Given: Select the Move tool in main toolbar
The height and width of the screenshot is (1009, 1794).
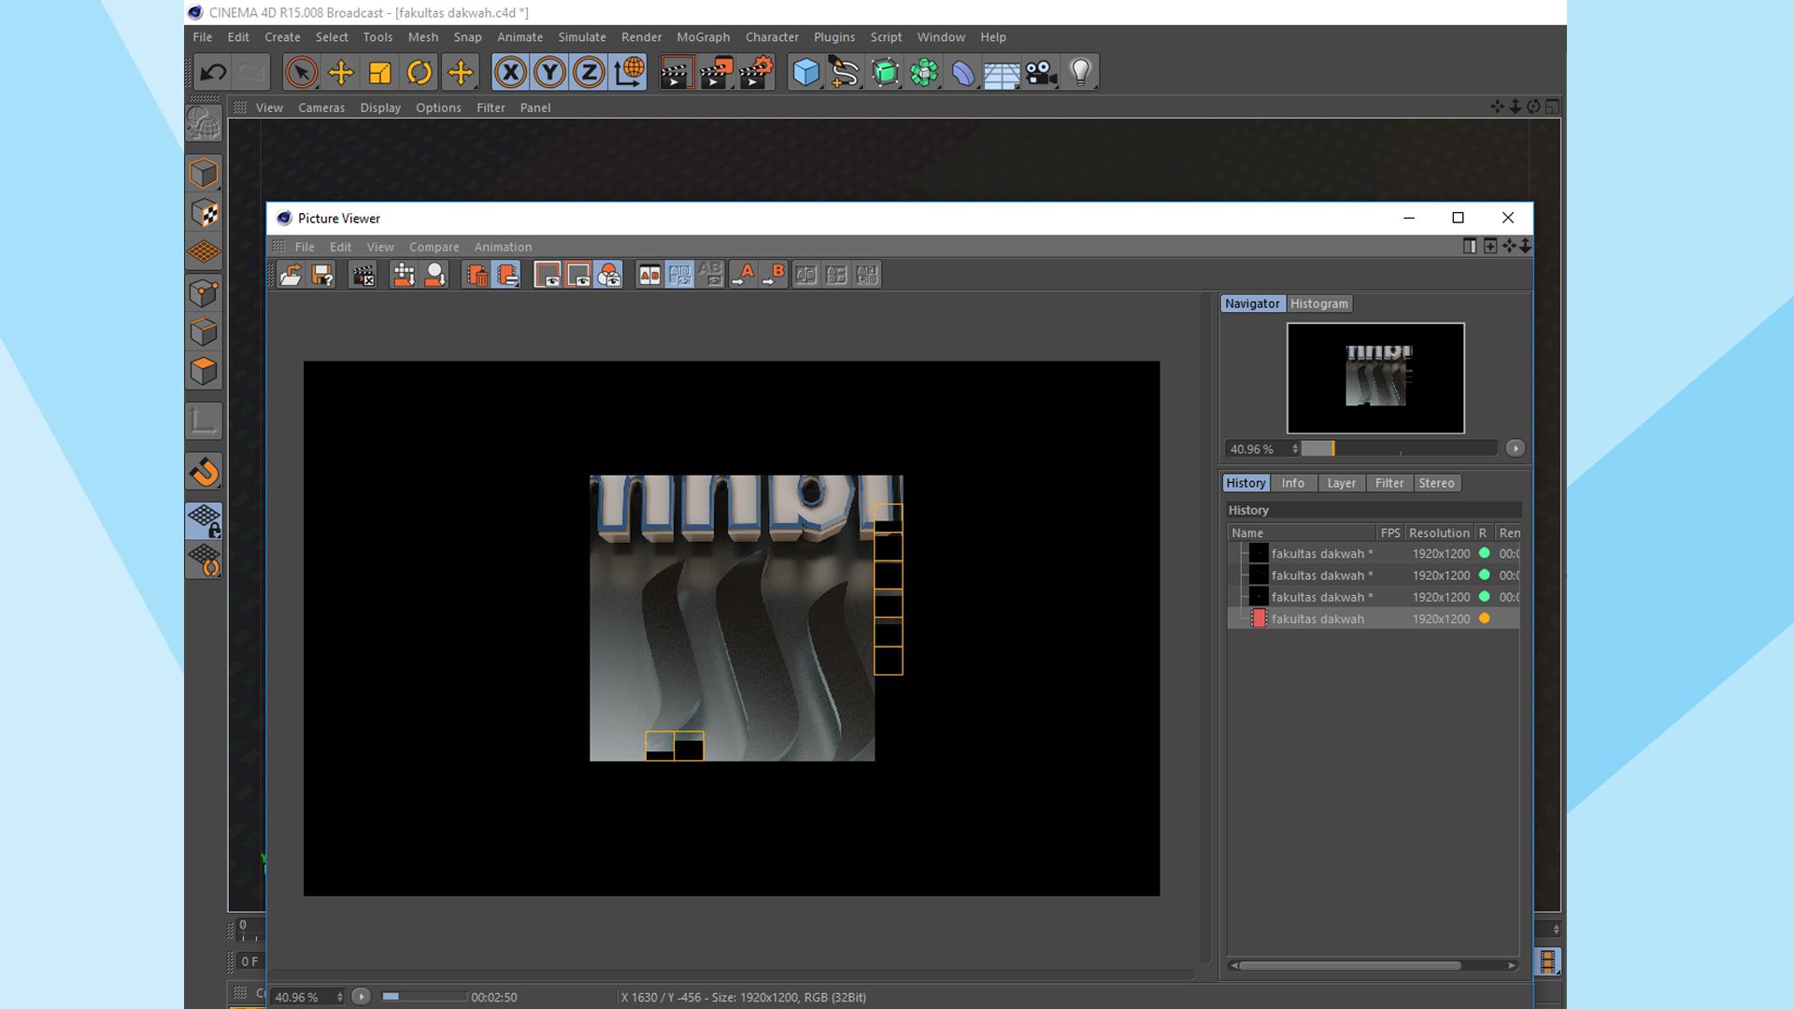Looking at the screenshot, I should 341,72.
